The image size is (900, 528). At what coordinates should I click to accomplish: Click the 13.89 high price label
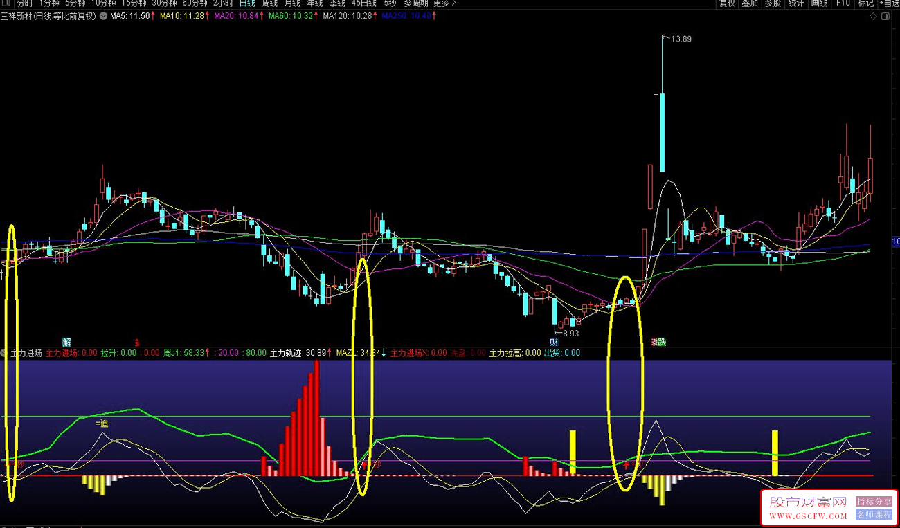(x=681, y=39)
